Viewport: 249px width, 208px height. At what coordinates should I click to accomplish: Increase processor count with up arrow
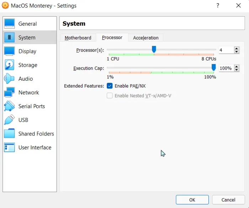pos(237,48)
